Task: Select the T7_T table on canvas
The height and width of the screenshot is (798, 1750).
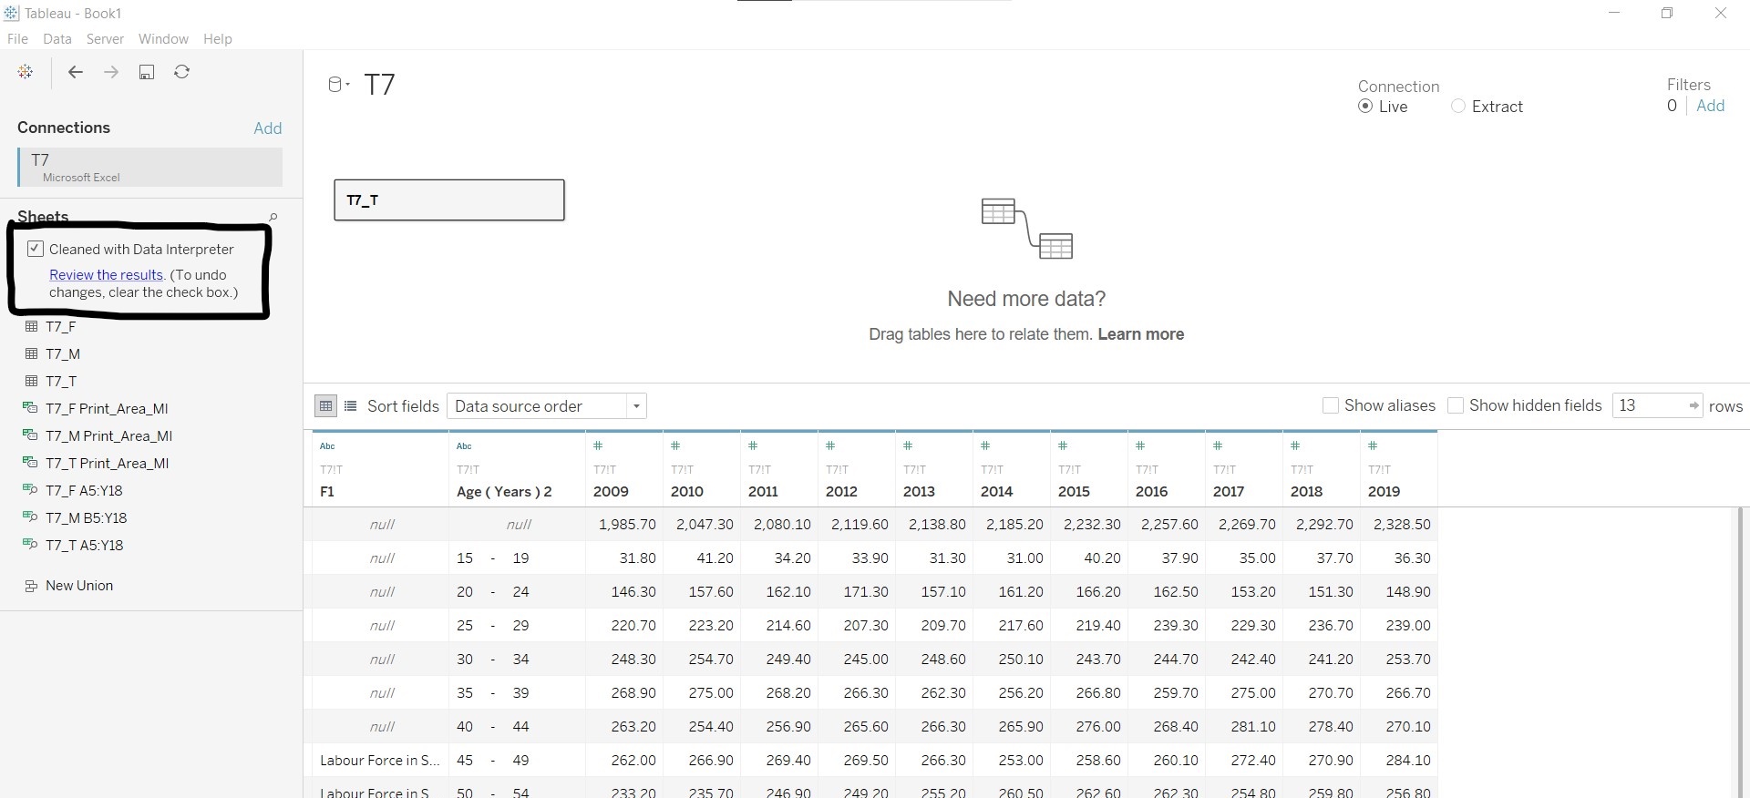Action: [x=449, y=200]
